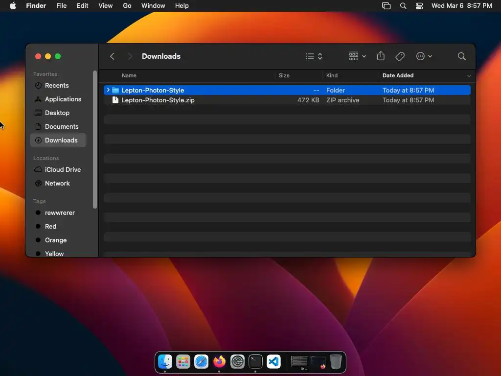Viewport: 501px width, 376px height.
Task: Sort by the Size column header
Action: (284, 75)
